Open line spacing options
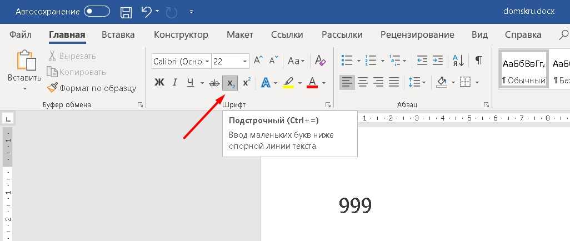 pyautogui.click(x=417, y=83)
